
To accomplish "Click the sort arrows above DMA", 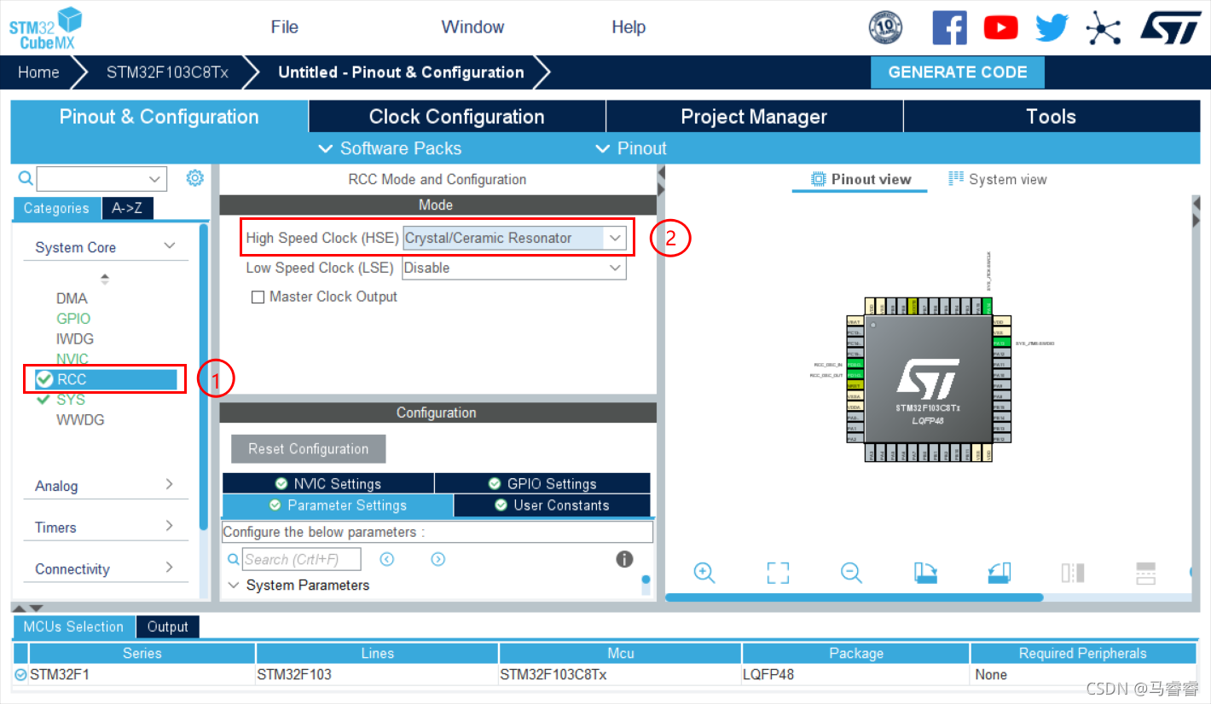I will [105, 279].
